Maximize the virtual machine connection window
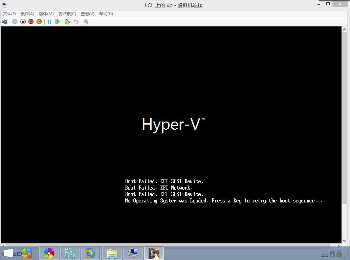 [x=328, y=4]
